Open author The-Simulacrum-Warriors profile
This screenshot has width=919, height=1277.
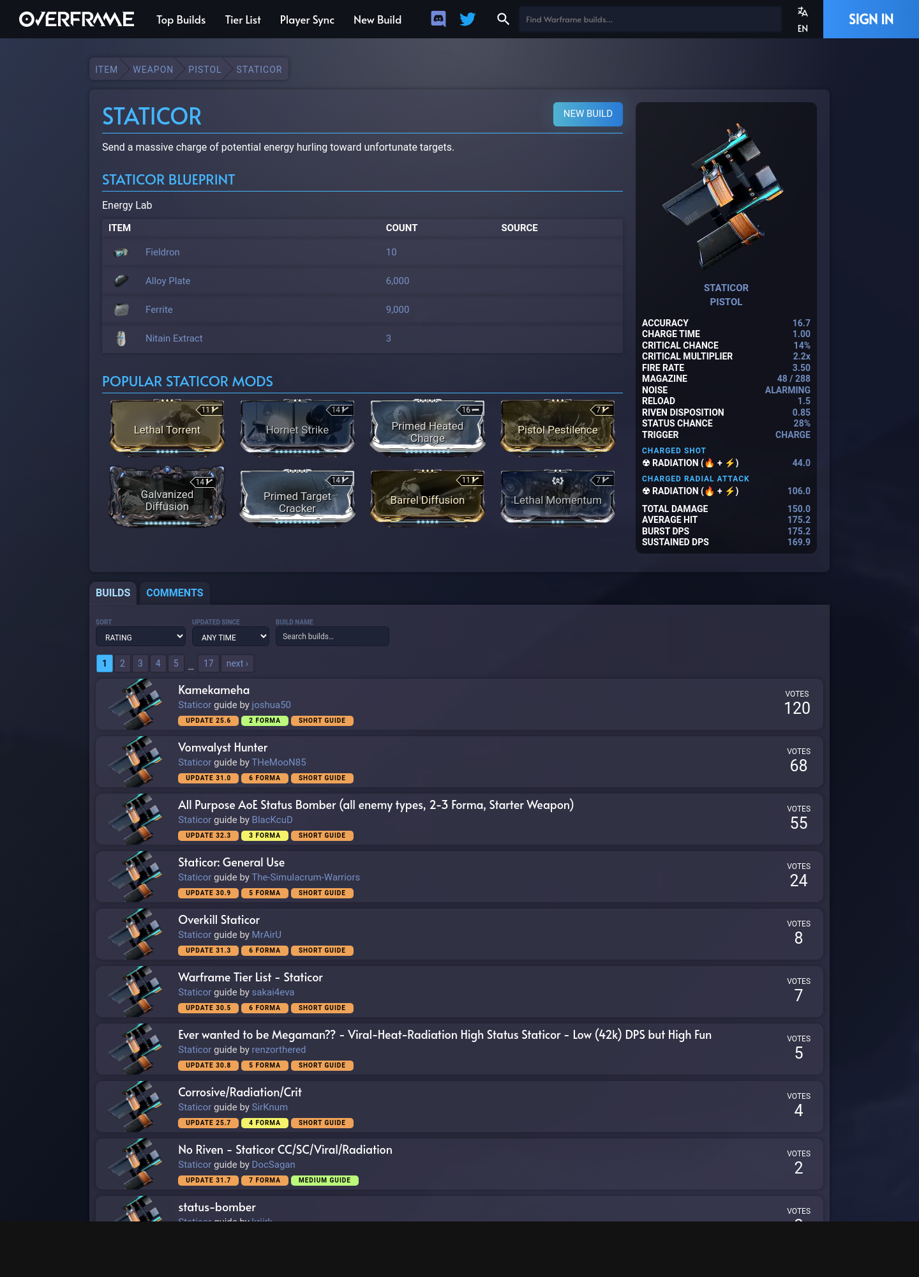306,877
